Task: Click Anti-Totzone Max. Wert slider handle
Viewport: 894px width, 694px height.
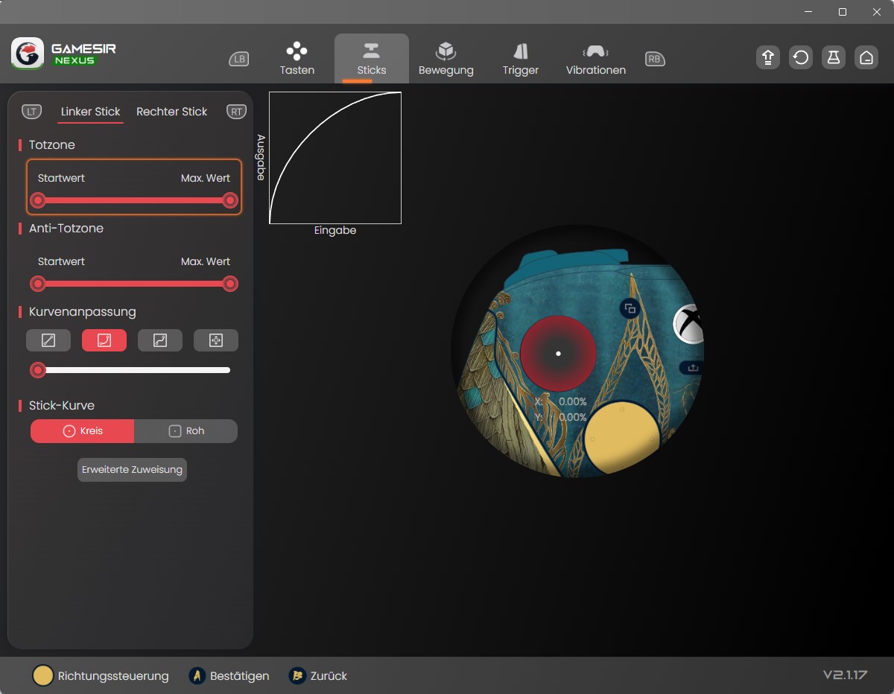Action: coord(230,284)
